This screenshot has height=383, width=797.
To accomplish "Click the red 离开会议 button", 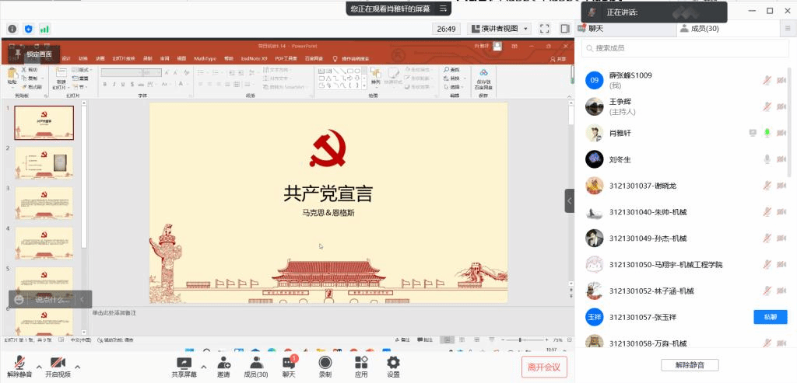I will pos(544,367).
